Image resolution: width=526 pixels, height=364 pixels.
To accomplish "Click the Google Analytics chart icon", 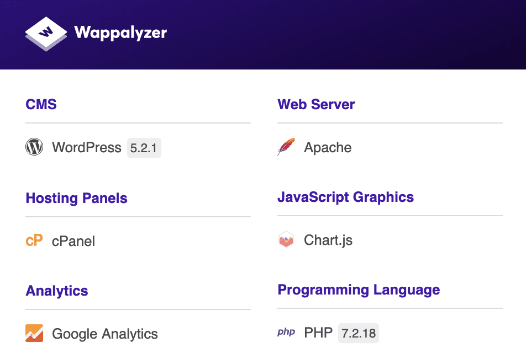I will click(x=34, y=333).
